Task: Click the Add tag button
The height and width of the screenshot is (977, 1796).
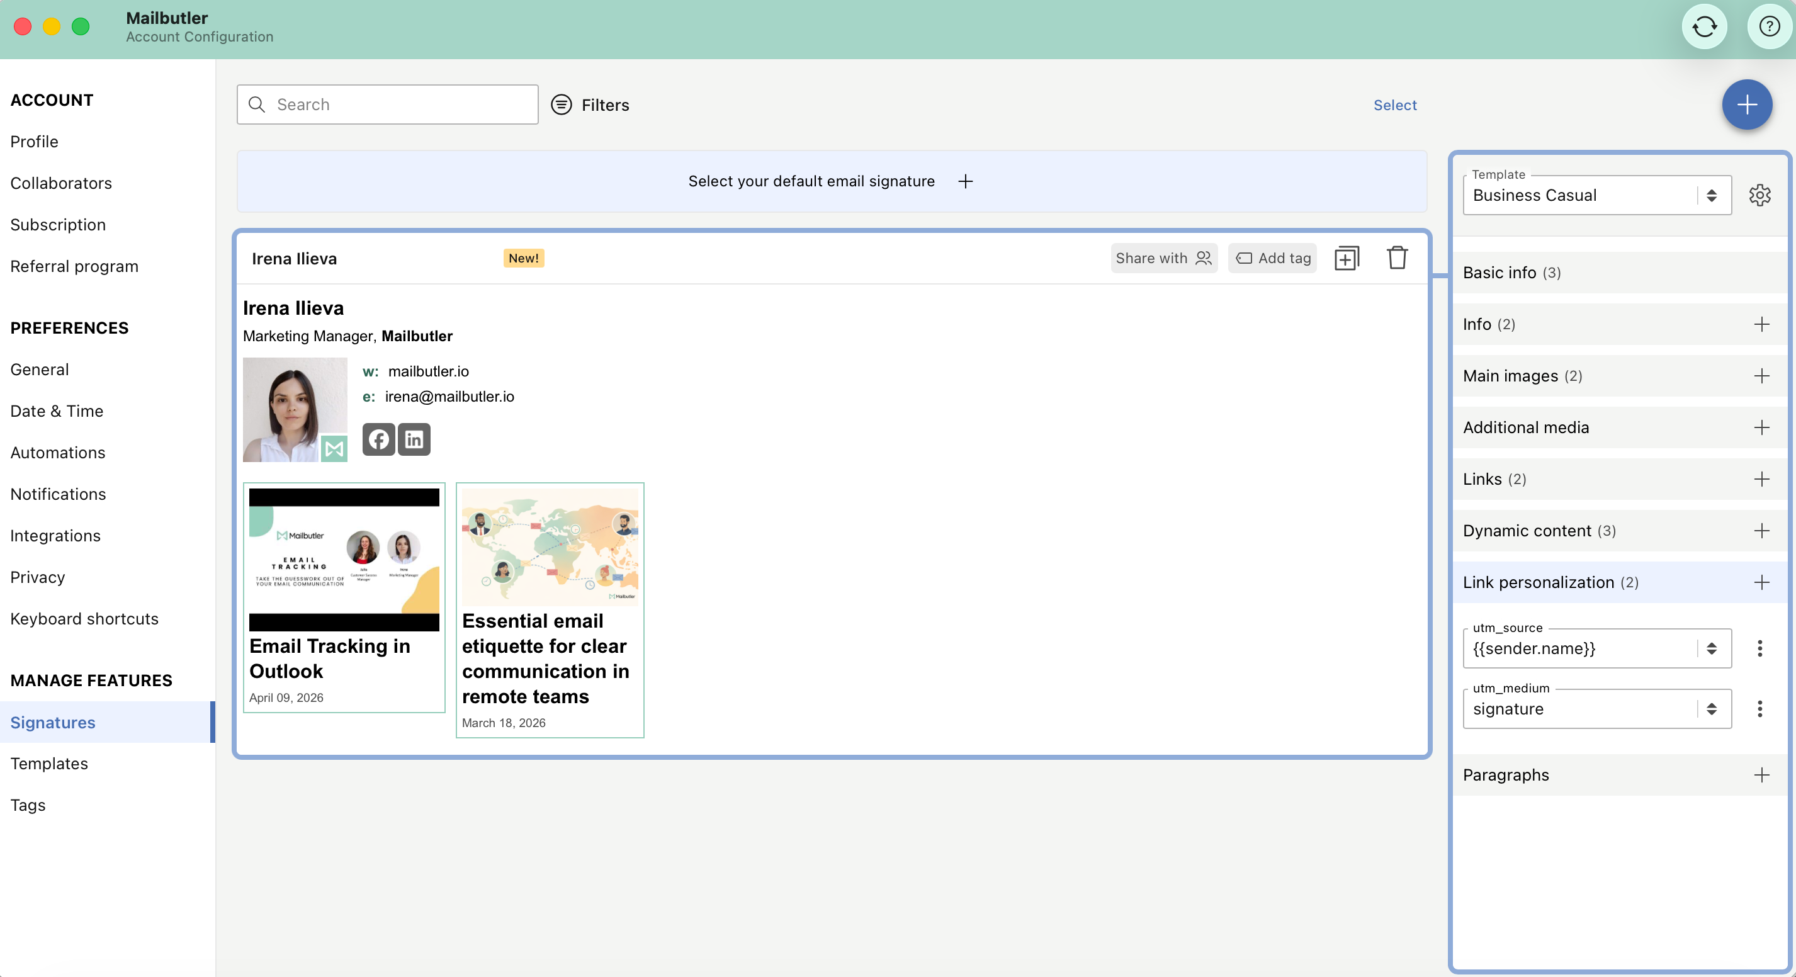Action: click(1272, 258)
